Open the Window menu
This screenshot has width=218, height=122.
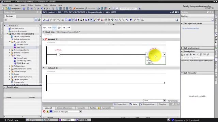tap(53, 5)
